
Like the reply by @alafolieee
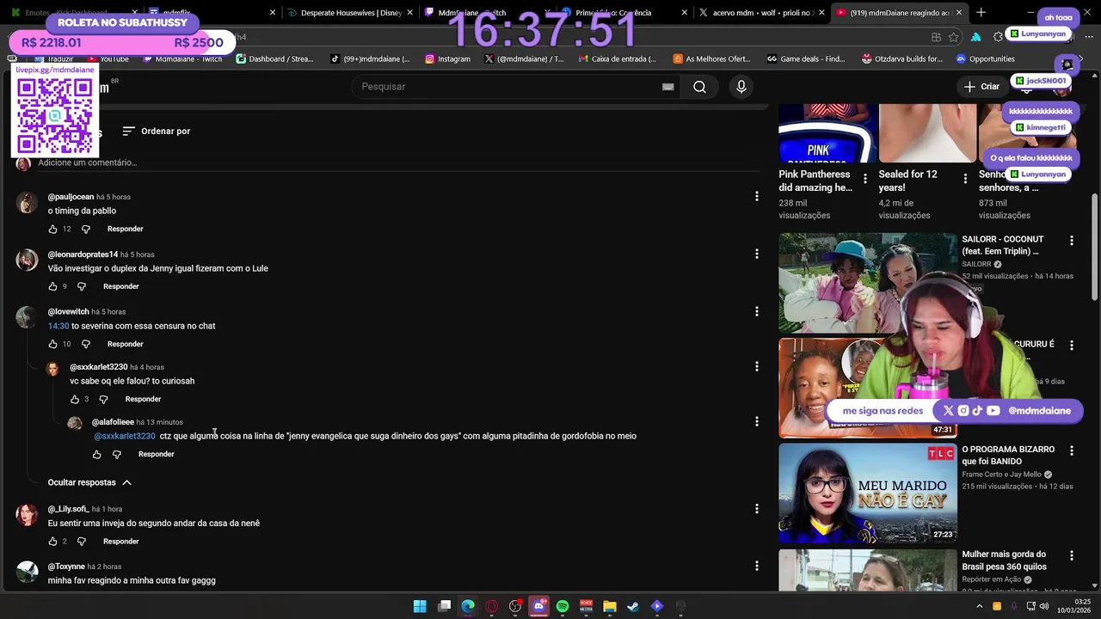96,454
